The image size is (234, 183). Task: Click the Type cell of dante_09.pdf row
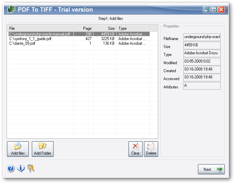[x=133, y=43]
